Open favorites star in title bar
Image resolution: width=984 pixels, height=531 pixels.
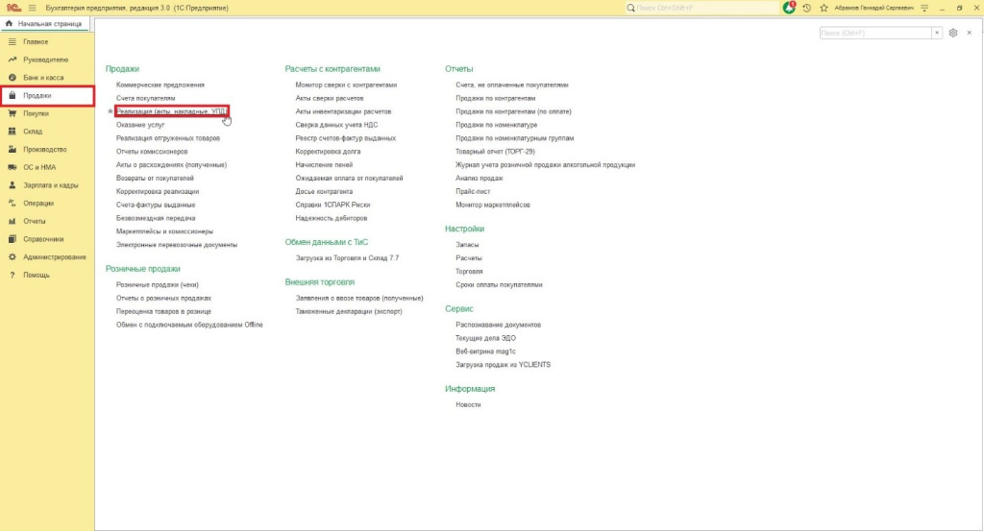click(x=823, y=8)
